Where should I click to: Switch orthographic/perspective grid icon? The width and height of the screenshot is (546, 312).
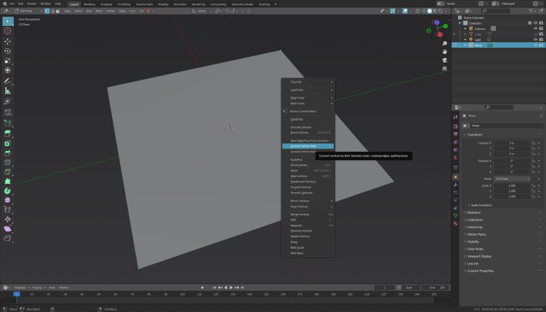445,68
